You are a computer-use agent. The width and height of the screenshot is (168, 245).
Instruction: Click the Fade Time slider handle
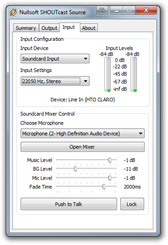click(104, 187)
